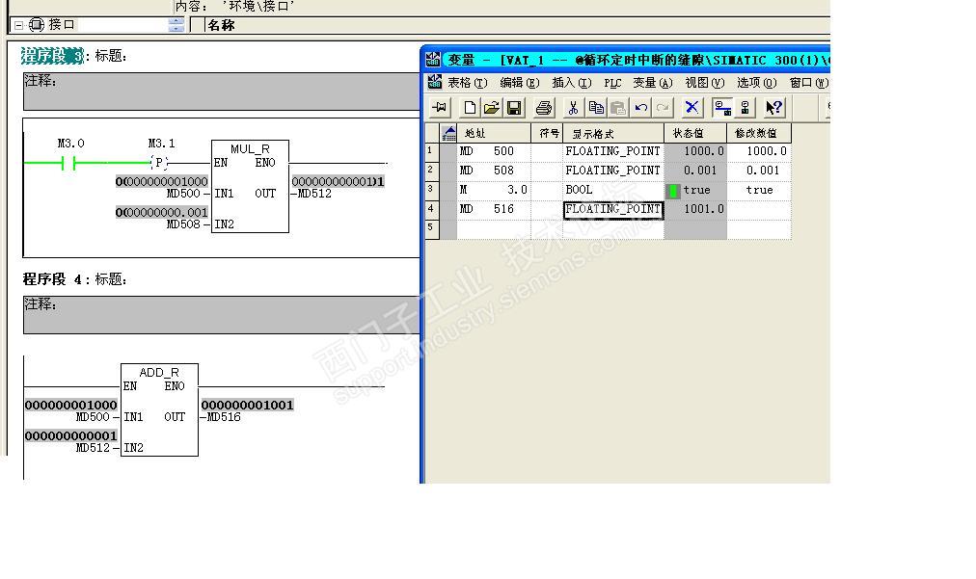976x579 pixels.
Task: Select row header 1 in variable table
Action: [432, 152]
